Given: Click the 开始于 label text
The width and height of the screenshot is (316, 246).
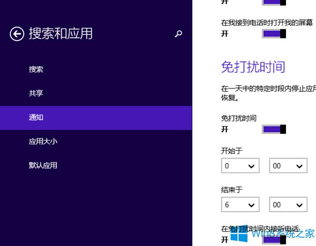Looking at the screenshot, I should click(232, 151).
